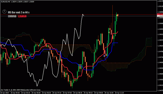
Task: Click the 'M5 Bar end: 2 m 44 s' timer text
Action: coord(19,12)
